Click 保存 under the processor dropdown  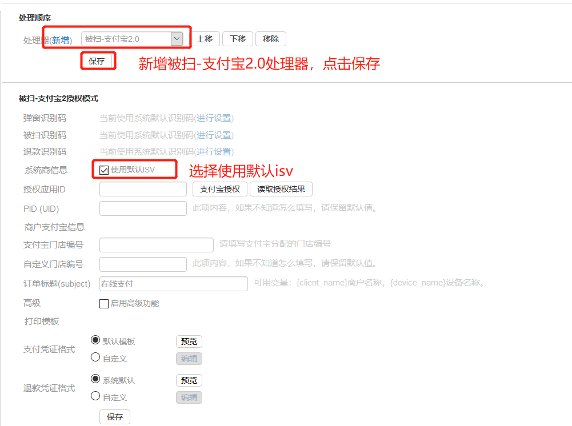coord(97,61)
